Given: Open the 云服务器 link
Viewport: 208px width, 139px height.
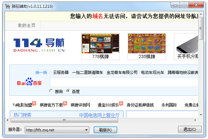Looking at the screenshot, I should (x=61, y=73).
